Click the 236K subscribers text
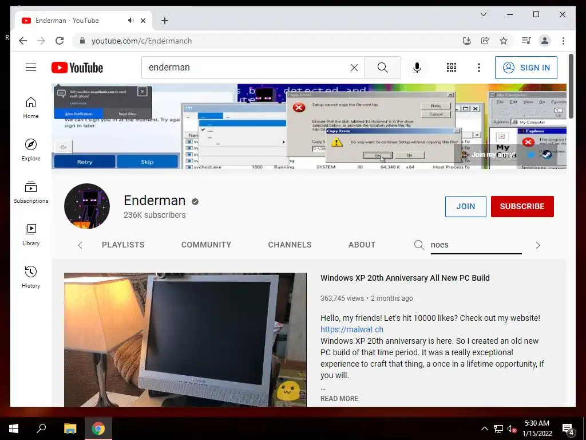The width and height of the screenshot is (586, 440). click(155, 215)
